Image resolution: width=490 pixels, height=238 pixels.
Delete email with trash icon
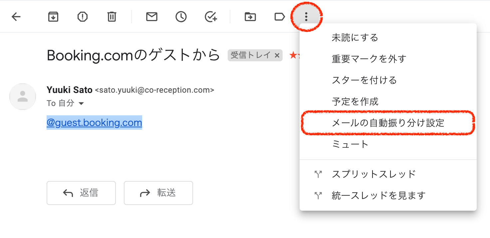click(112, 17)
